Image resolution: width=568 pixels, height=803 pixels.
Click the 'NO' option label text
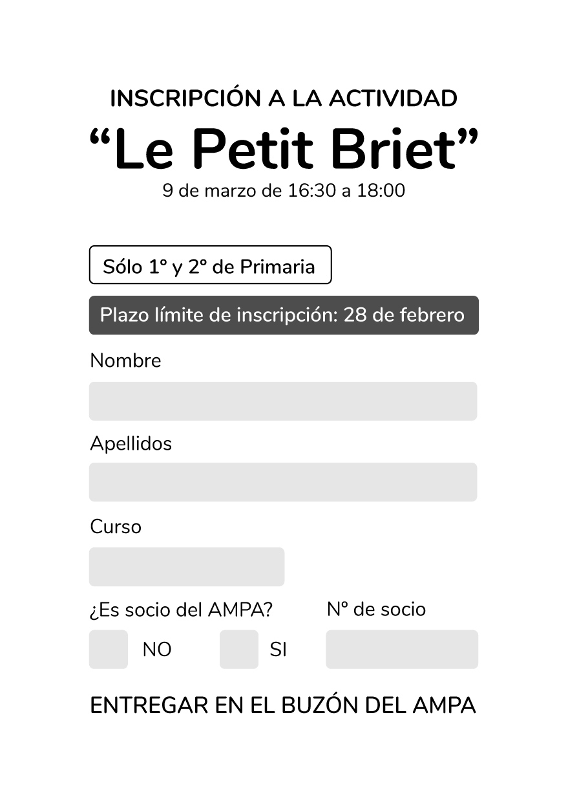157,650
